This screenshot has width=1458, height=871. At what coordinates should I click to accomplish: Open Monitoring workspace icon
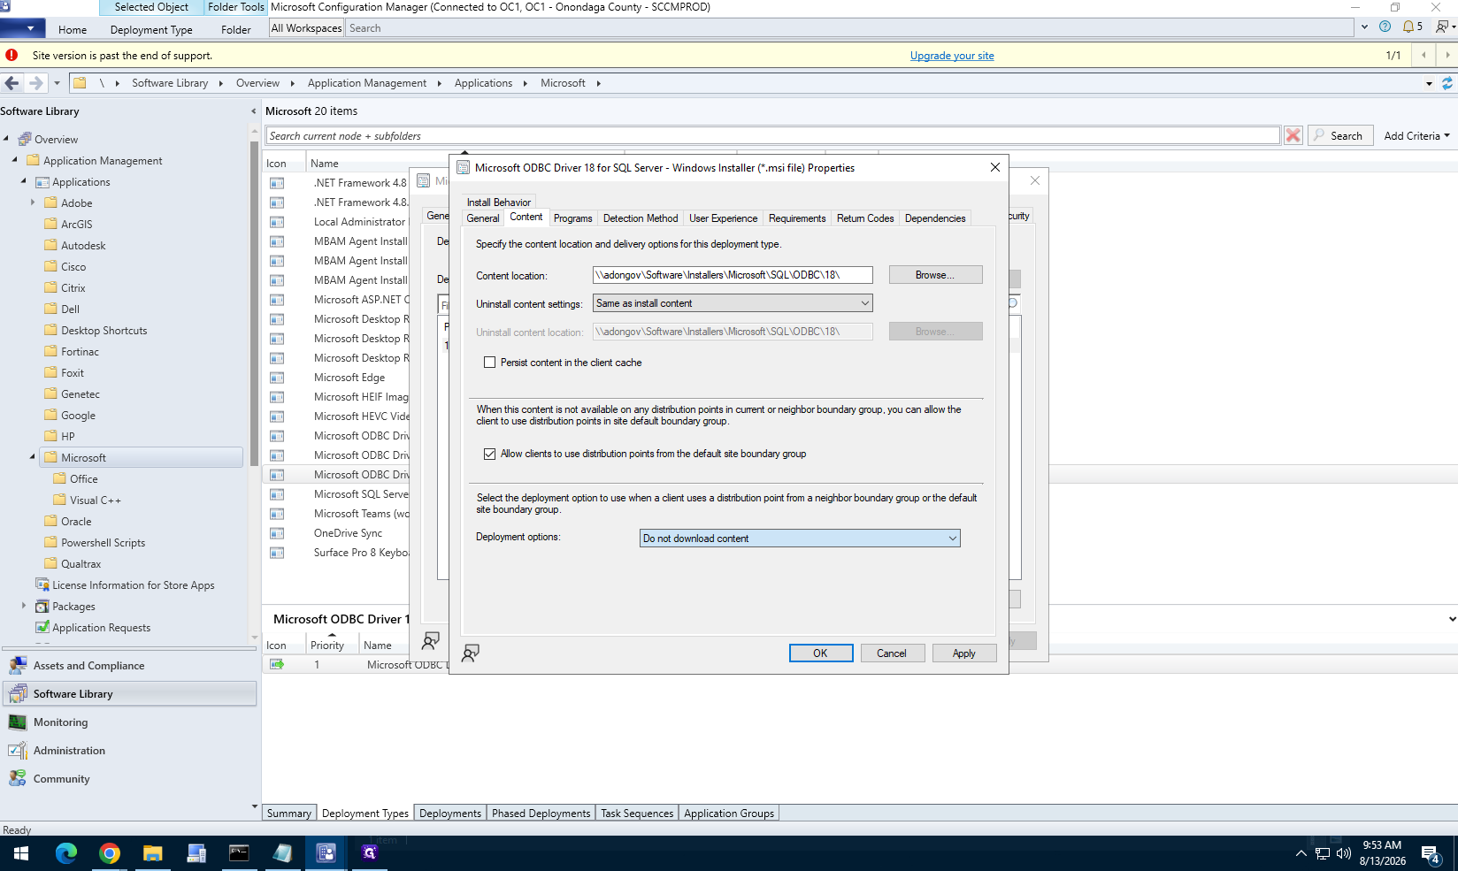click(x=18, y=722)
